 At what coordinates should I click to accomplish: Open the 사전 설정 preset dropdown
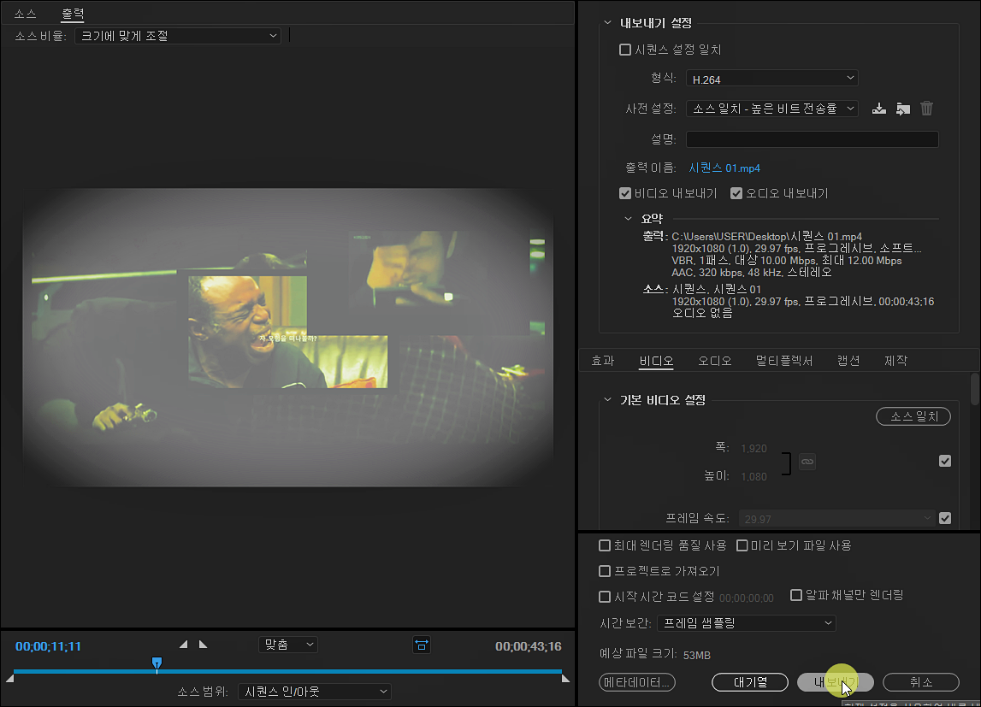coord(772,109)
